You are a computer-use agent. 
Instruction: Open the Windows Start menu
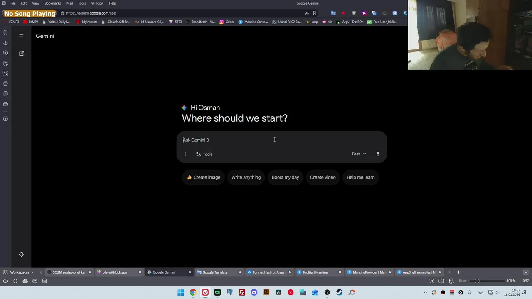pyautogui.click(x=181, y=292)
